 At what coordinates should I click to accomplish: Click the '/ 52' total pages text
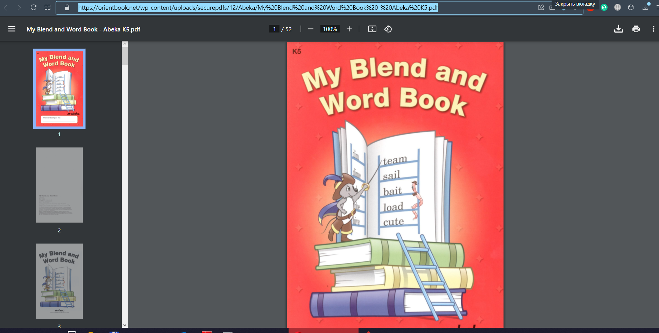click(x=286, y=29)
